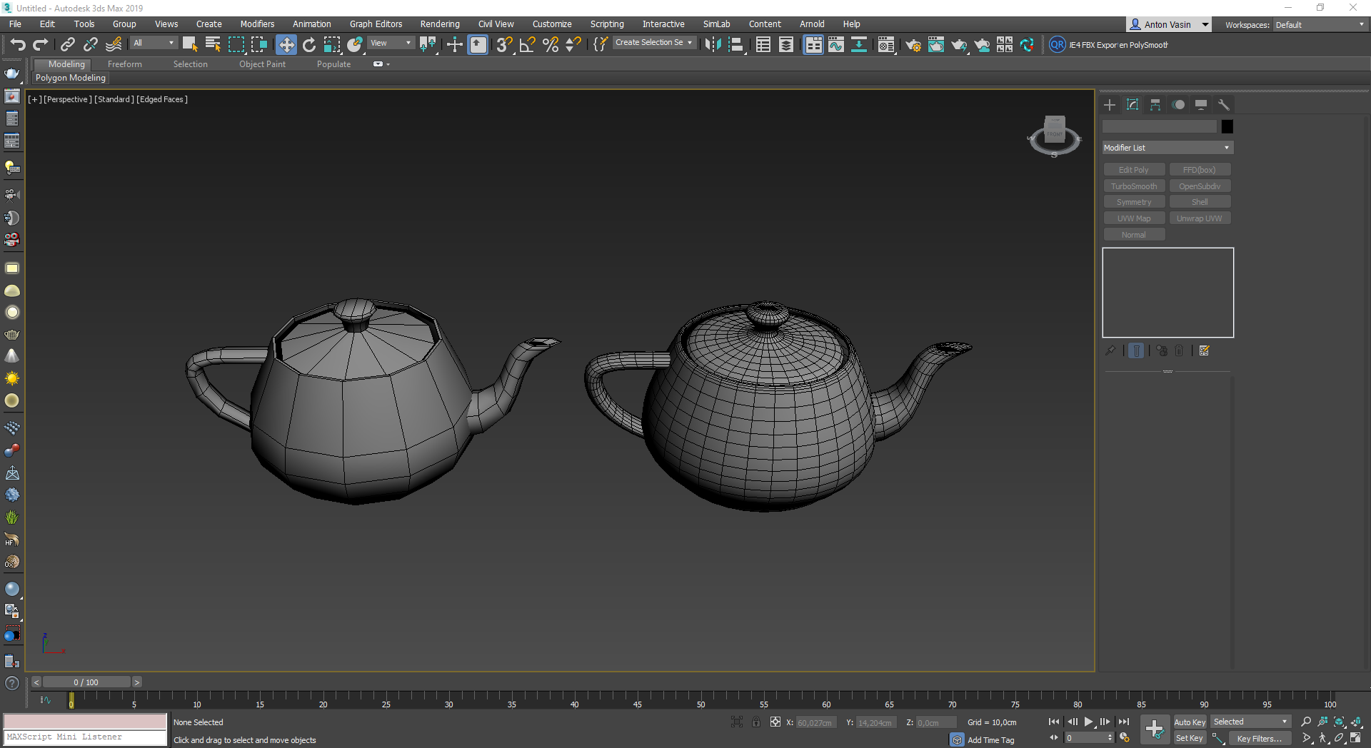Click the Mirror tool icon
Screen dimensions: 1371x748
pyautogui.click(x=712, y=45)
